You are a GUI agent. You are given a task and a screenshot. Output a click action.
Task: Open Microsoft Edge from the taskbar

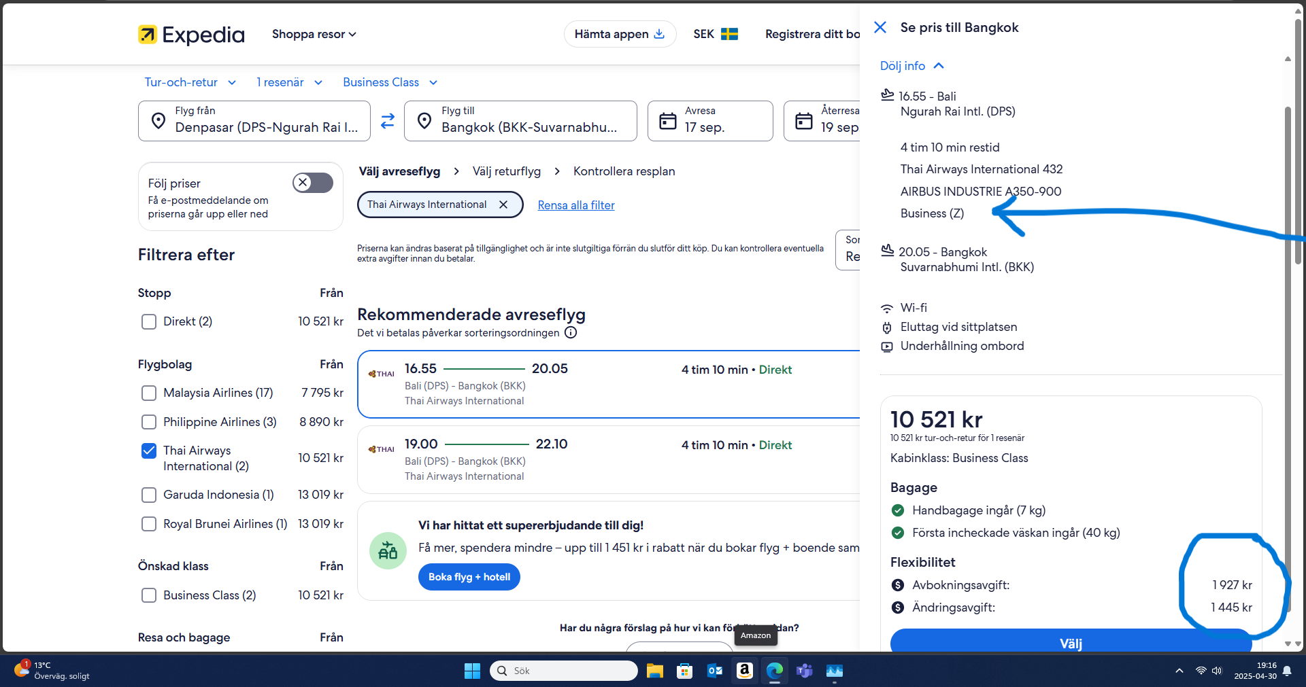[x=774, y=671]
